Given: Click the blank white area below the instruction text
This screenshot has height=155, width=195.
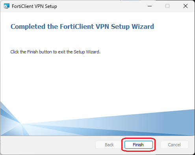Looking at the screenshot, I should tap(97, 76).
